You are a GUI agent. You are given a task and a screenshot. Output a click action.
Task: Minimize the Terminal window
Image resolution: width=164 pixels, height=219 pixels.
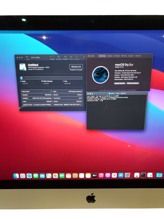tap(90, 94)
